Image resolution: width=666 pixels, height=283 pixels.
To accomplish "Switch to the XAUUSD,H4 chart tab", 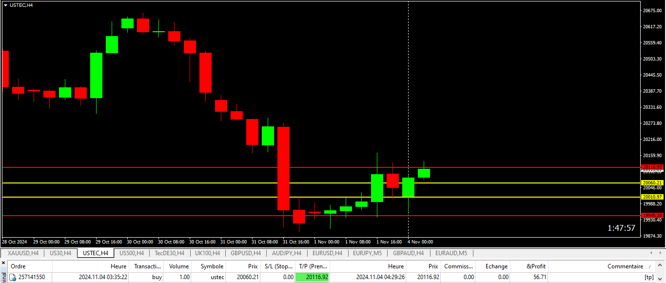I will [23, 253].
